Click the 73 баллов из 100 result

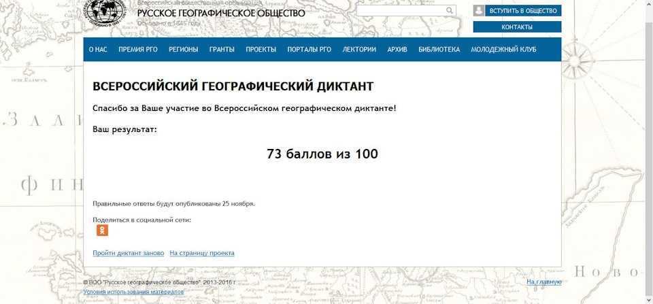[x=322, y=154]
